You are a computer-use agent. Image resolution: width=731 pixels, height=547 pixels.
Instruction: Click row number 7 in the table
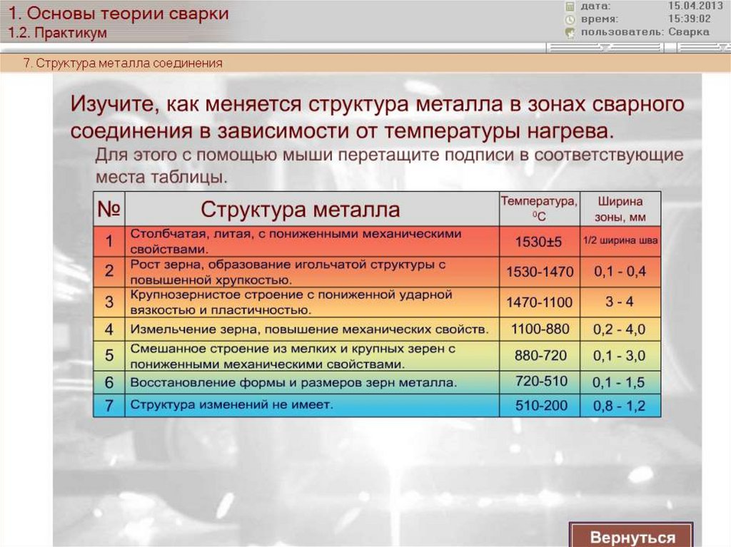click(109, 405)
